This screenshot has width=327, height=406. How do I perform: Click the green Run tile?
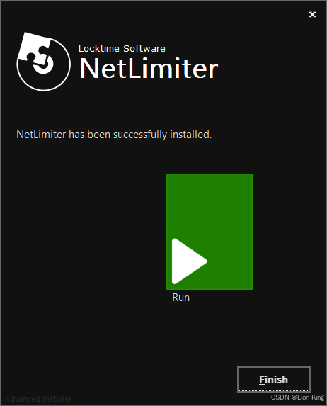[210, 232]
